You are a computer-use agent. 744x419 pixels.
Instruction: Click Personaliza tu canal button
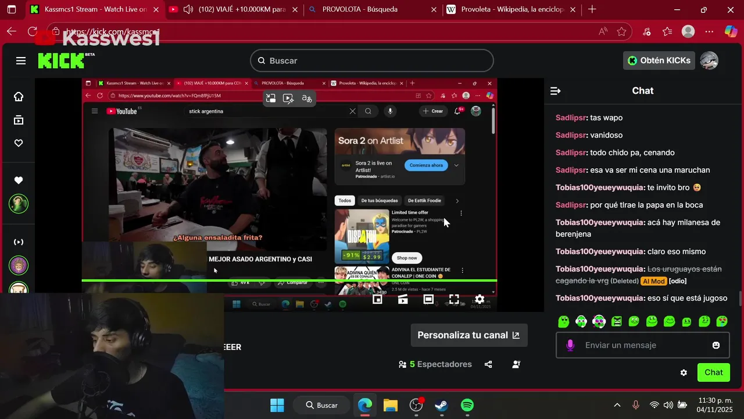pyautogui.click(x=469, y=335)
